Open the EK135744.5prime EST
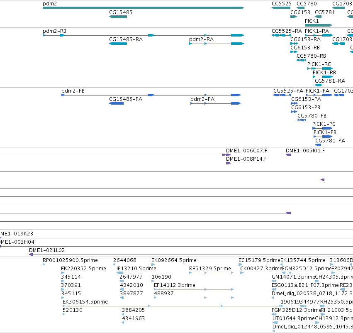 281,264
